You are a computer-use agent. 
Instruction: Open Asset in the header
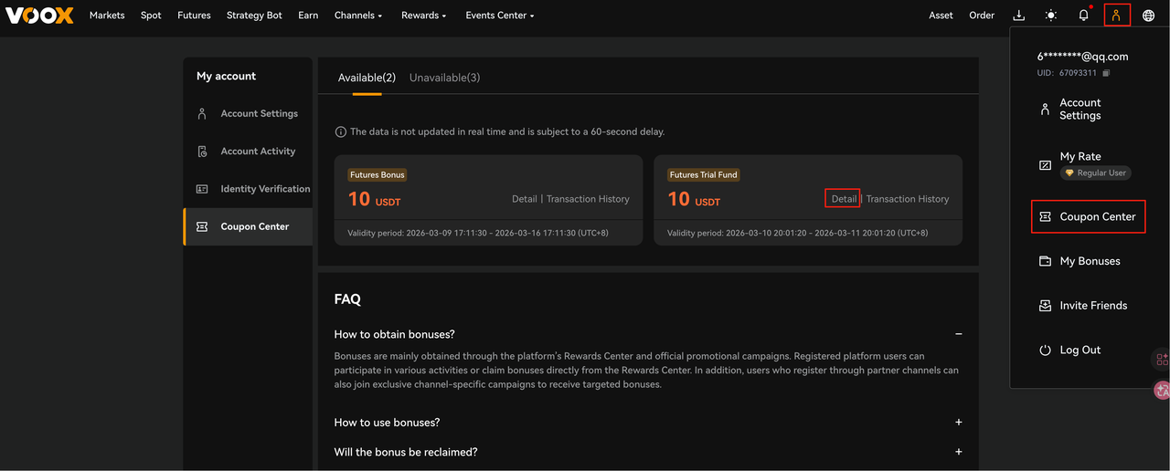tap(941, 16)
